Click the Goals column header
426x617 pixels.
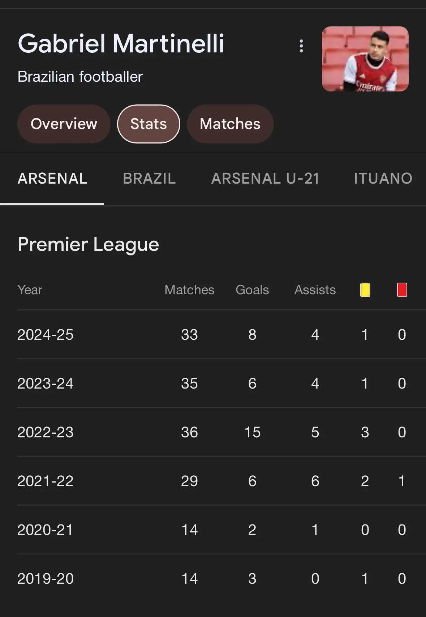pos(252,290)
